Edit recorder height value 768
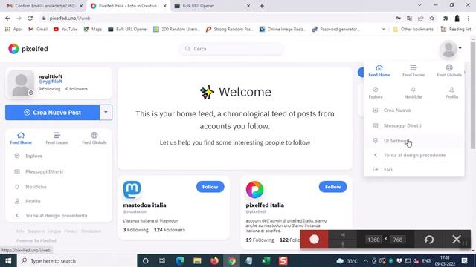The height and width of the screenshot is (267, 476). tap(398, 240)
